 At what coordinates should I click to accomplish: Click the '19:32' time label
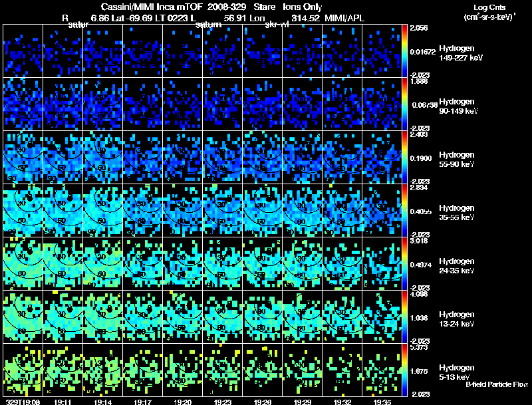click(342, 402)
